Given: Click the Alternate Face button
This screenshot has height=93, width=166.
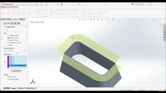Looking at the screenshot, I should [16, 71].
